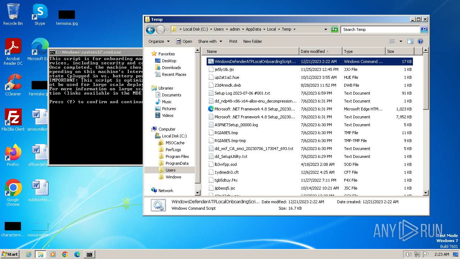
Task: Select Program Files folder in tree
Action: point(177,156)
